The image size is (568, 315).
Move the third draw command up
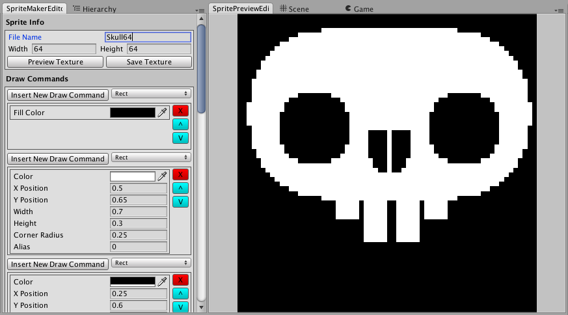point(180,294)
